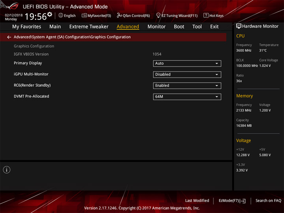Click the EzMode exit arrow icon

pyautogui.click(x=243, y=201)
